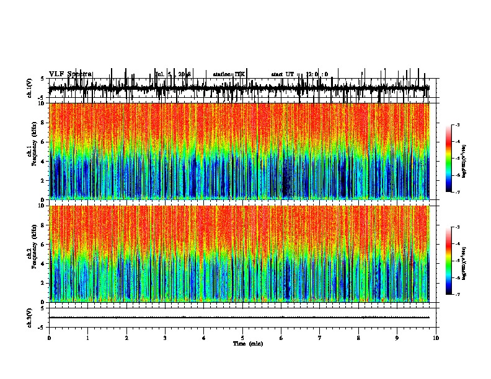Click the plot date text in the header

pos(173,74)
